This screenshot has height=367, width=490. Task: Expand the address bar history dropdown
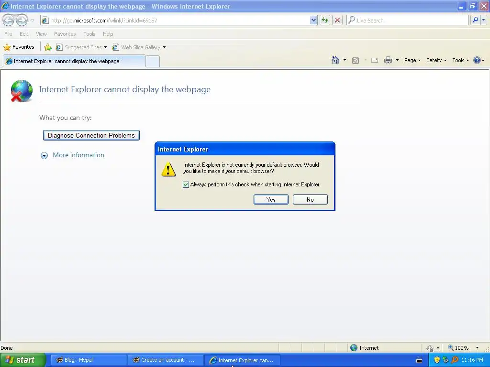coord(313,20)
